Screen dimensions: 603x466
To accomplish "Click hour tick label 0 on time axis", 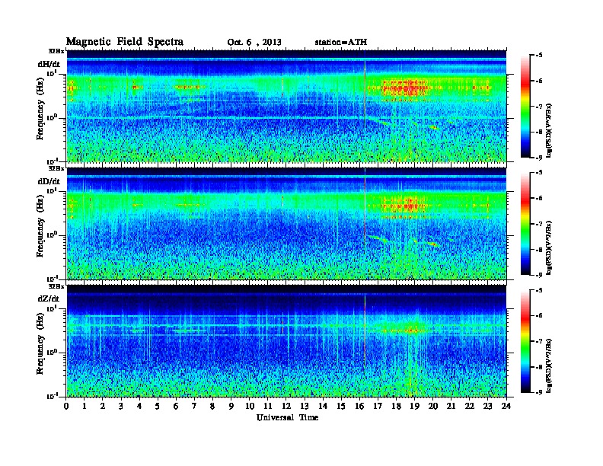I will pos(66,406).
